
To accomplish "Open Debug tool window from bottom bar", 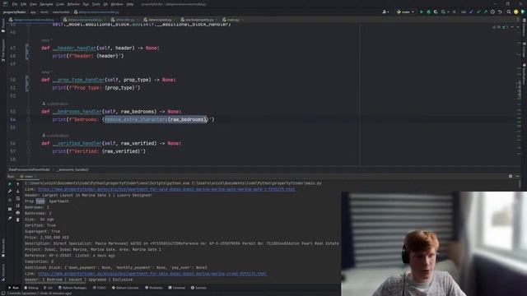I will (x=31, y=288).
